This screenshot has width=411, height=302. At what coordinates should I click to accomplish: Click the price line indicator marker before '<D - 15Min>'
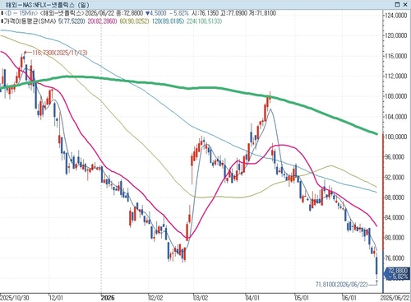(x=2, y=13)
